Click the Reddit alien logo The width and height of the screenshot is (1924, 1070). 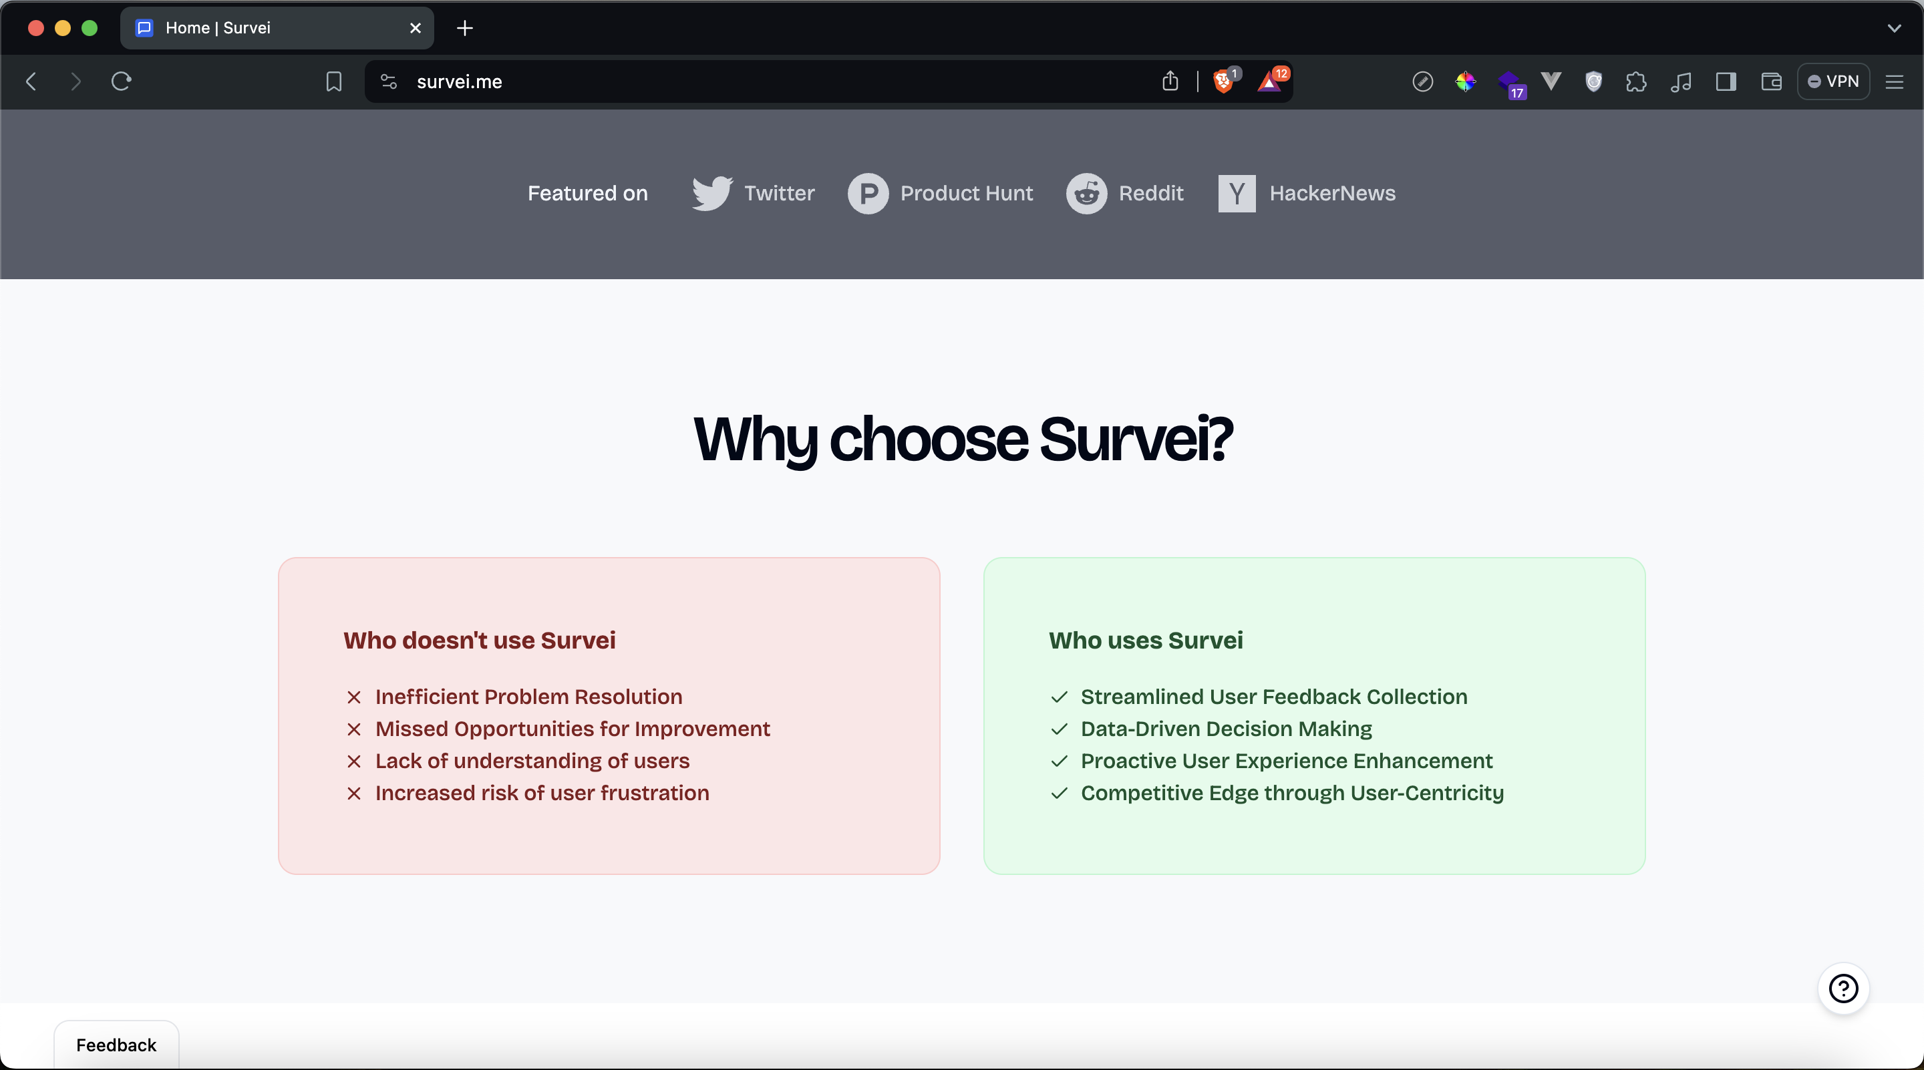[1086, 194]
